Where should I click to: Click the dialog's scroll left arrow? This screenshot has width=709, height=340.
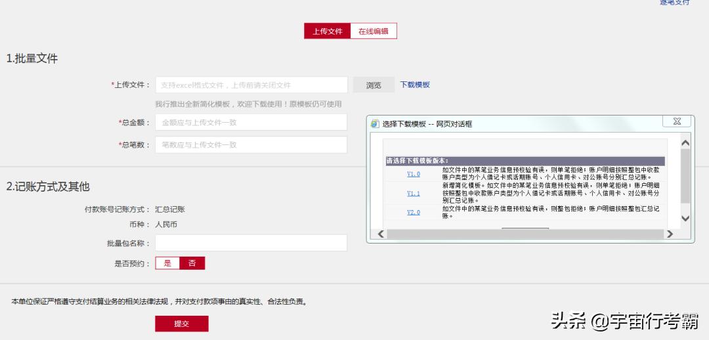(381, 234)
